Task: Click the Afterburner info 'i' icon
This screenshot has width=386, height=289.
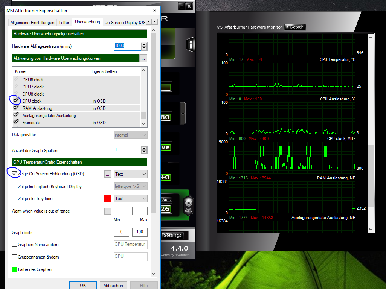Action: pos(191,44)
